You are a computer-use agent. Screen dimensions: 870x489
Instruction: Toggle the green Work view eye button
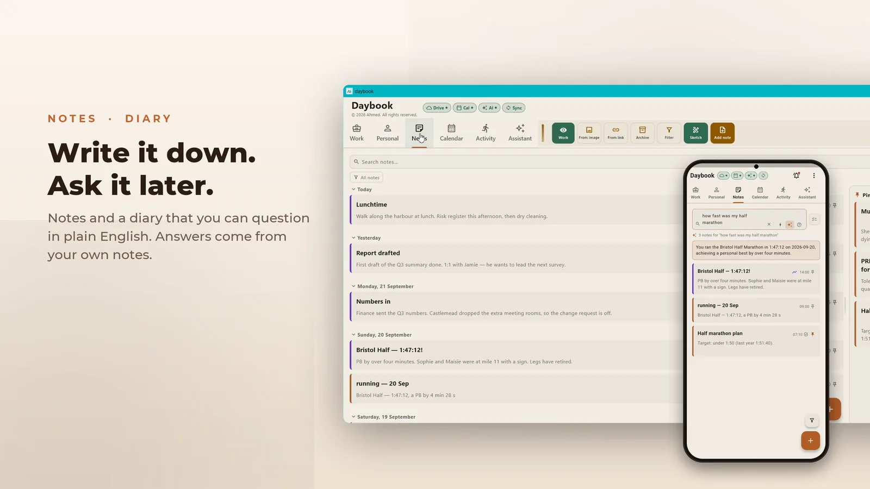click(x=563, y=133)
